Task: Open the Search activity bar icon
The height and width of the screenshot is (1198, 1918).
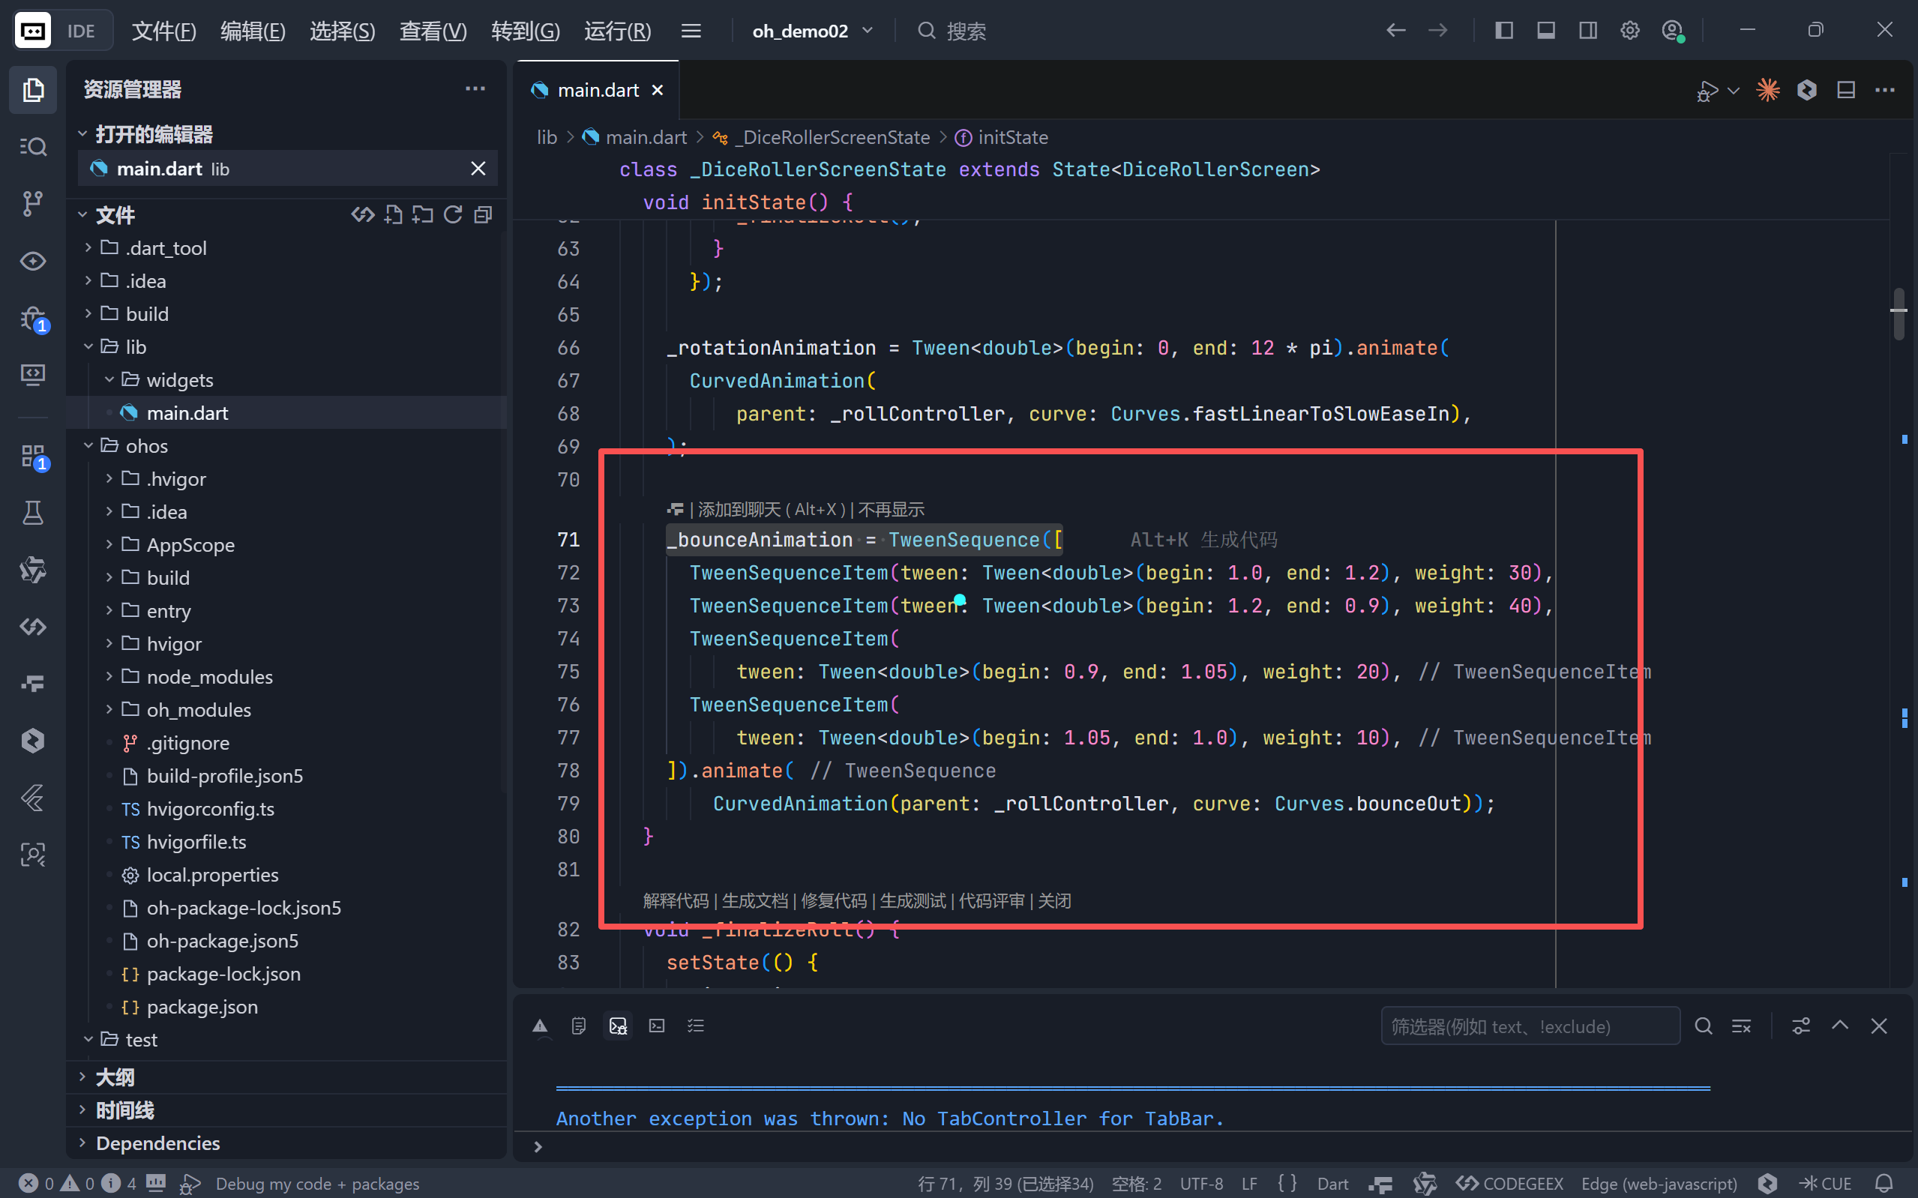Action: [x=32, y=145]
